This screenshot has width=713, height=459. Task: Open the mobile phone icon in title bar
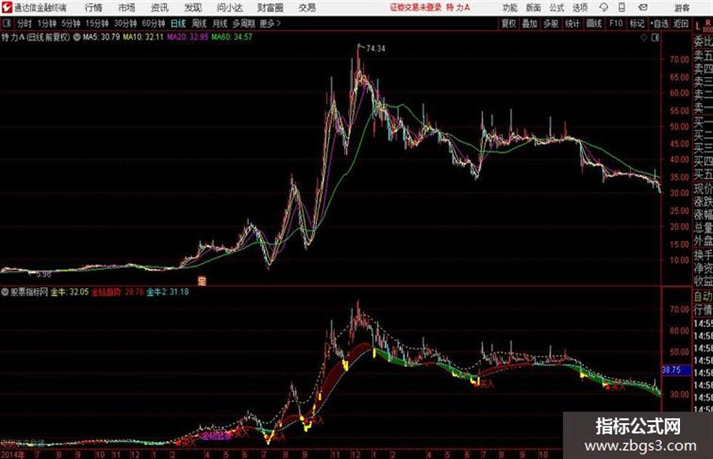tap(622, 8)
